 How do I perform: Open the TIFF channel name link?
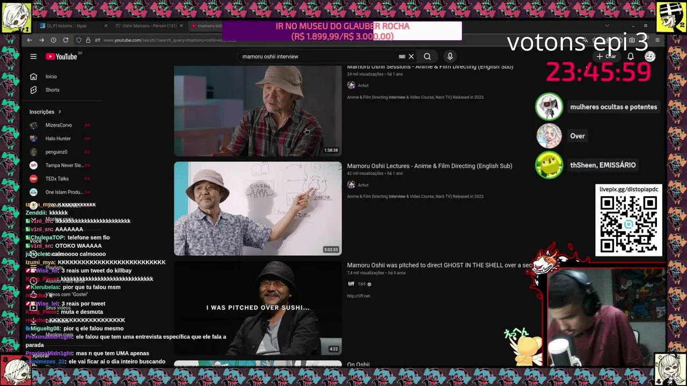(362, 284)
